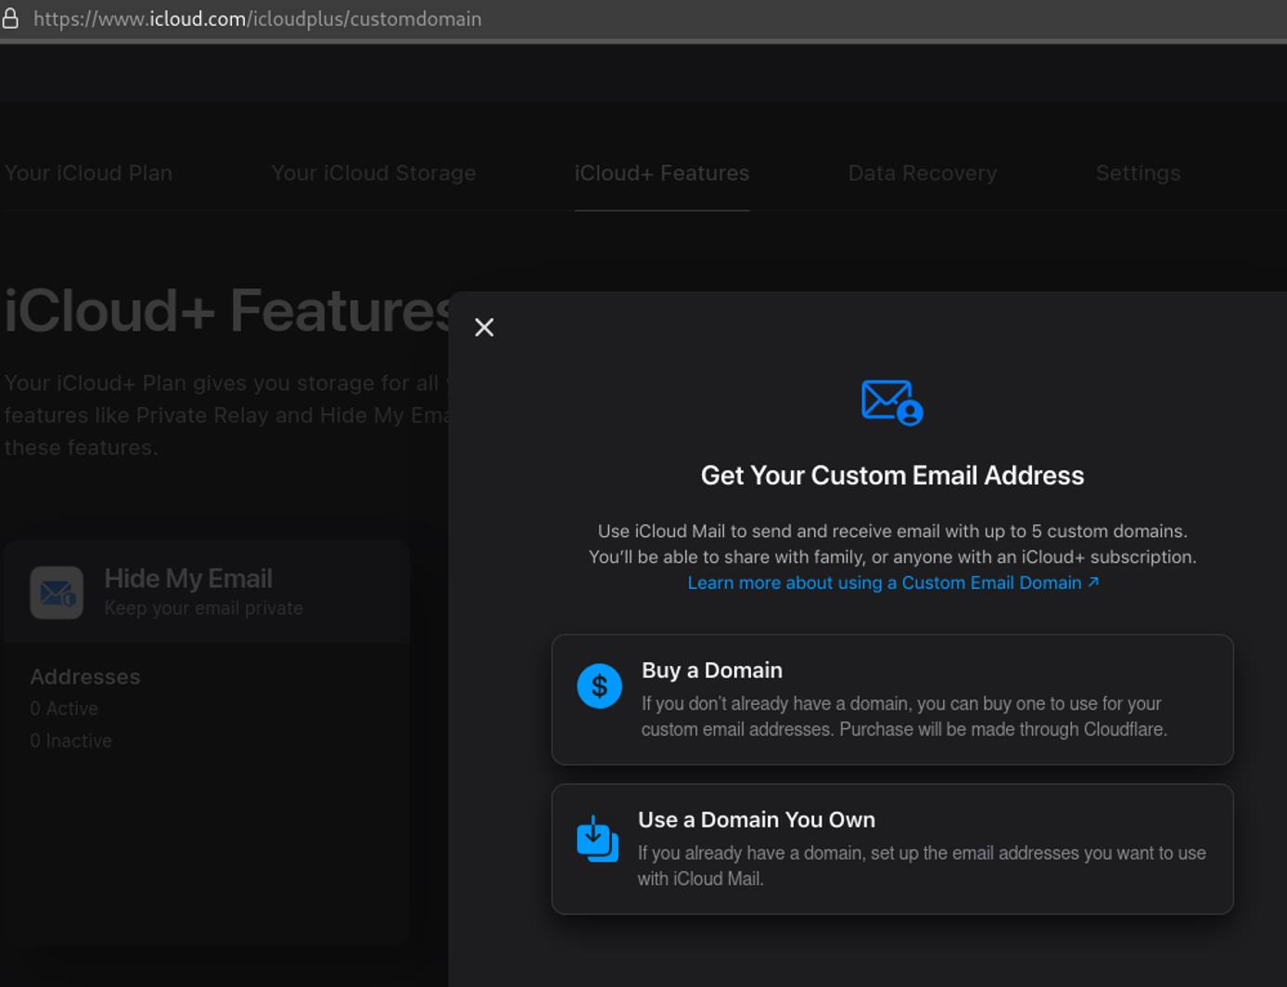Screen dimensions: 1287x987
Task: View Your iCloud Storage
Action: pos(374,173)
